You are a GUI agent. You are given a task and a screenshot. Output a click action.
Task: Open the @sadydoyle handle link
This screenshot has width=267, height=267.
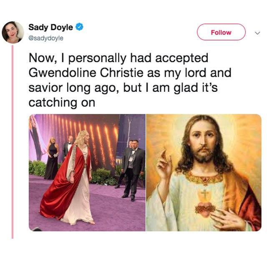(46, 38)
